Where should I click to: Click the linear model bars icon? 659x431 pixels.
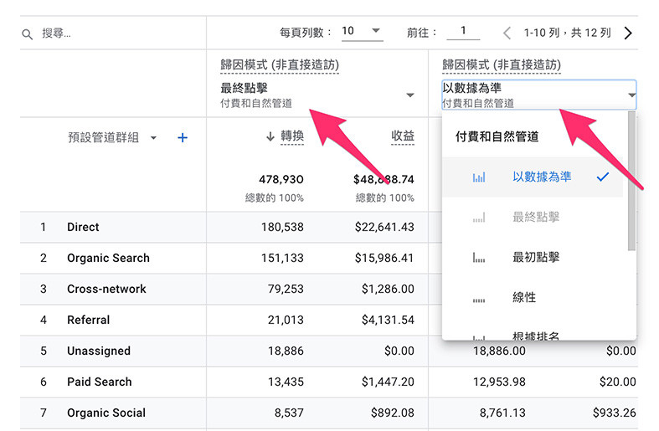[479, 300]
